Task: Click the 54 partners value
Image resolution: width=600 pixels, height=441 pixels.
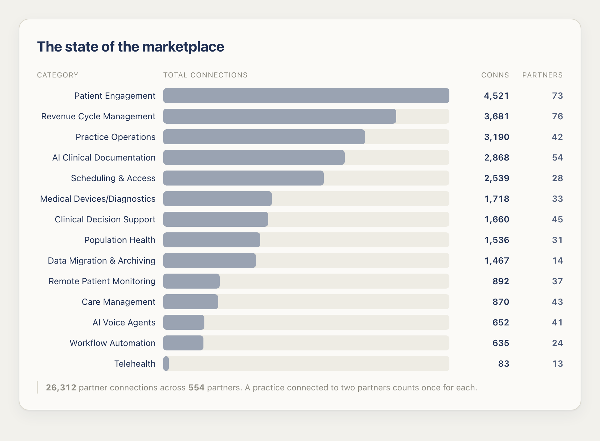Action: pyautogui.click(x=557, y=157)
